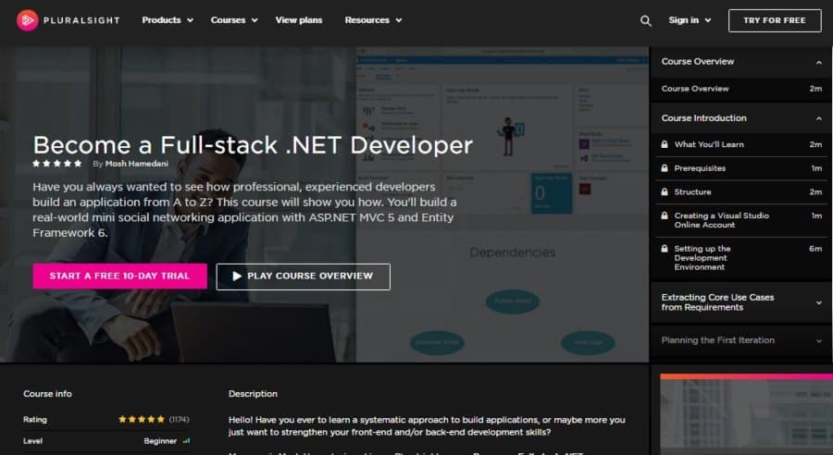Select Structure lesson row

741,192
